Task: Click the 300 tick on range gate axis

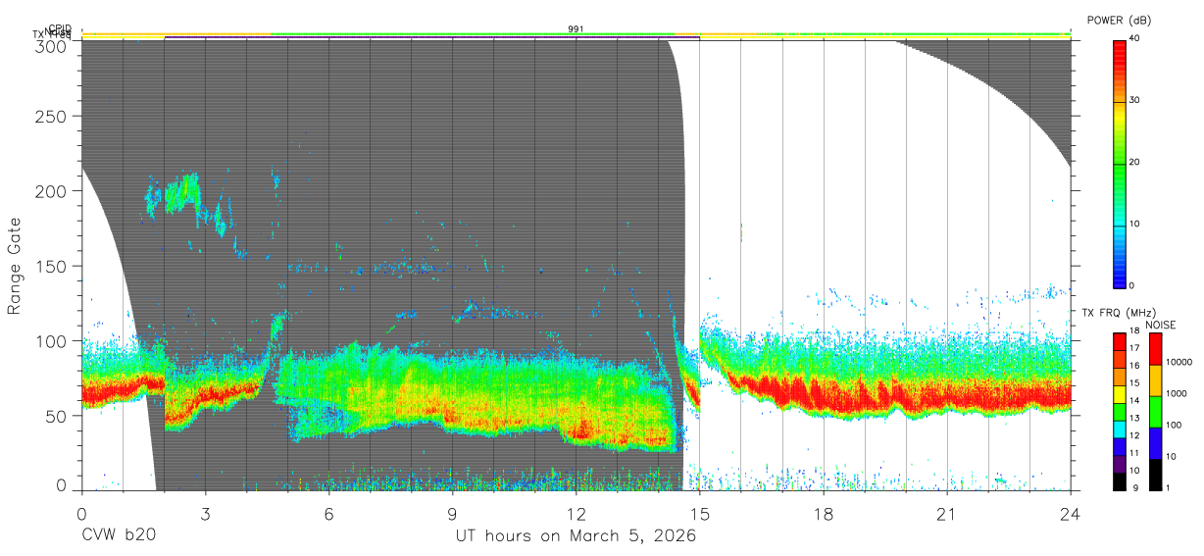Action: coord(52,46)
